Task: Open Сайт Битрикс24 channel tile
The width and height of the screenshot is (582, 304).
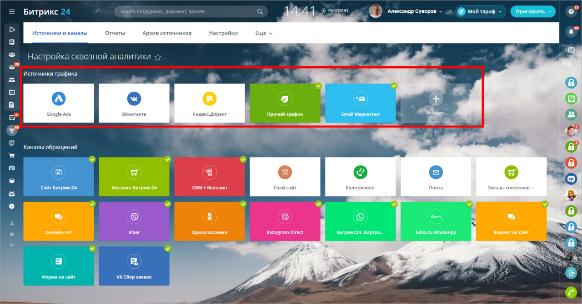Action: (x=59, y=177)
